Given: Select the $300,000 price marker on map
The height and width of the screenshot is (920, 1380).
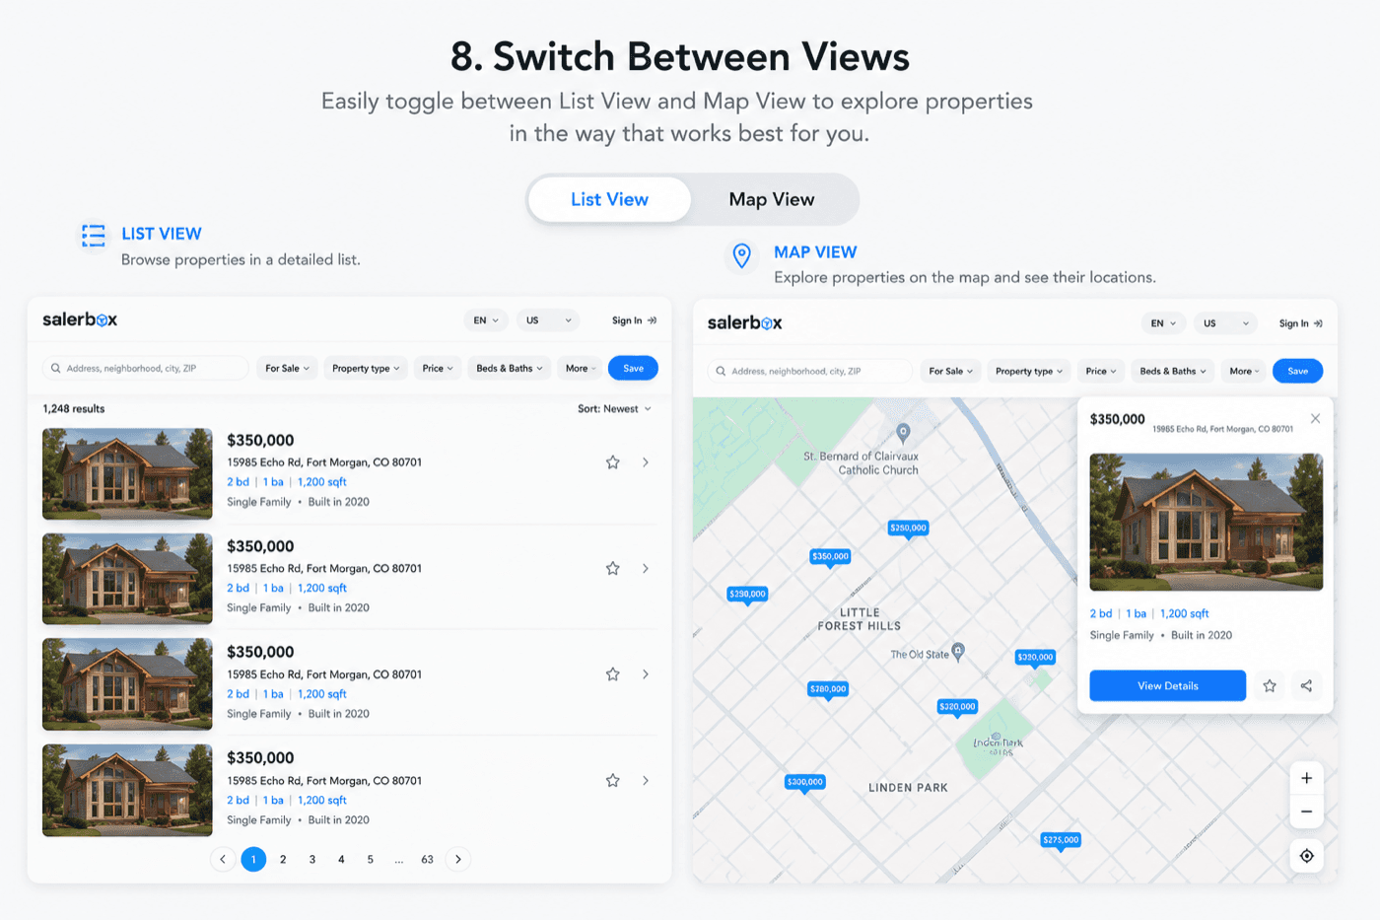Looking at the screenshot, I should click(804, 783).
